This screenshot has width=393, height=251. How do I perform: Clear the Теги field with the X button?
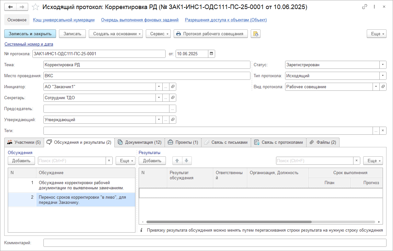tap(383, 131)
